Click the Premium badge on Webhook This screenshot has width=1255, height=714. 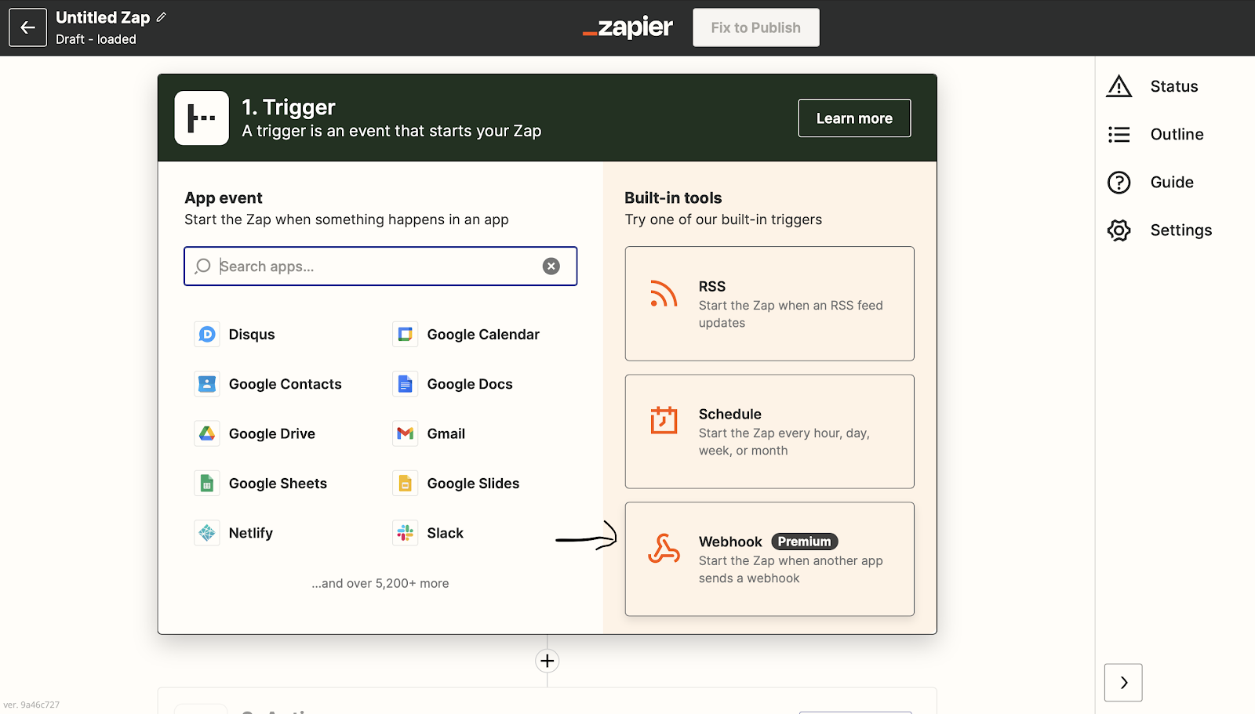point(805,542)
